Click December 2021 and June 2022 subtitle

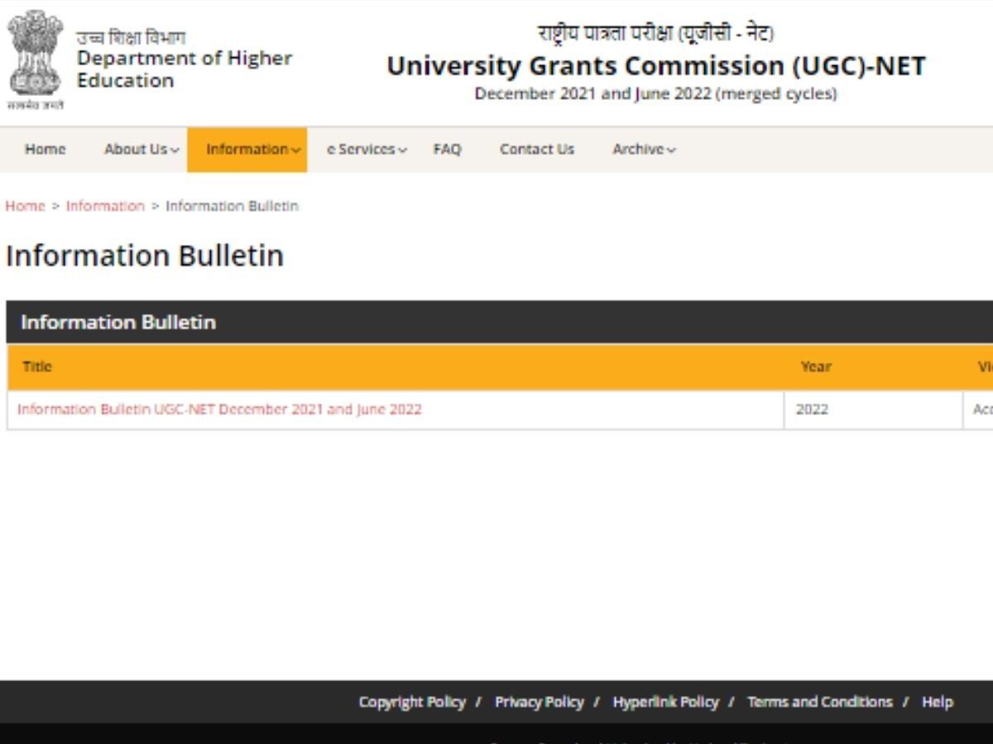click(x=655, y=94)
